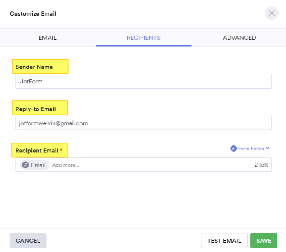
Task: Open the ADVANCED tab
Action: (x=239, y=38)
